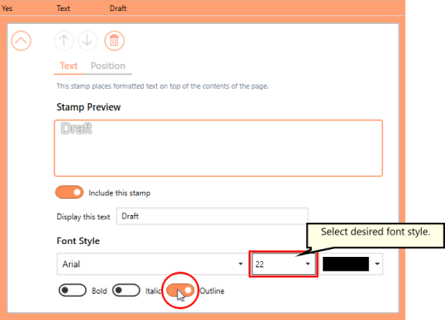Open the Position tab
The width and height of the screenshot is (445, 320).
pyautogui.click(x=108, y=66)
